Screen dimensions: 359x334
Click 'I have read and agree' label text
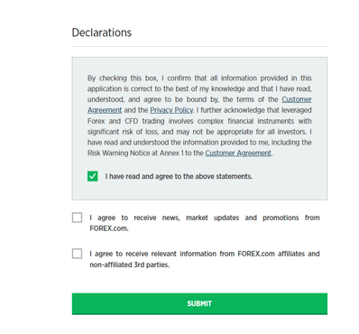click(x=179, y=176)
